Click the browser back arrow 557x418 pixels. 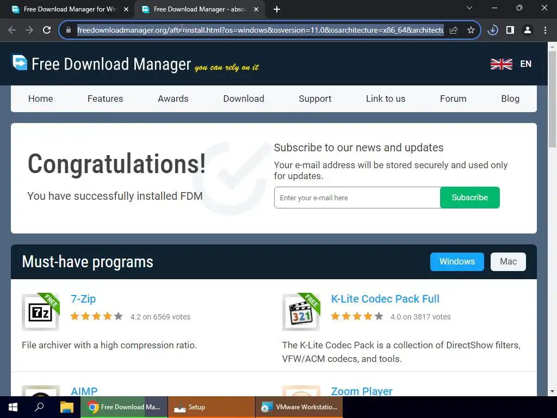[x=12, y=30]
